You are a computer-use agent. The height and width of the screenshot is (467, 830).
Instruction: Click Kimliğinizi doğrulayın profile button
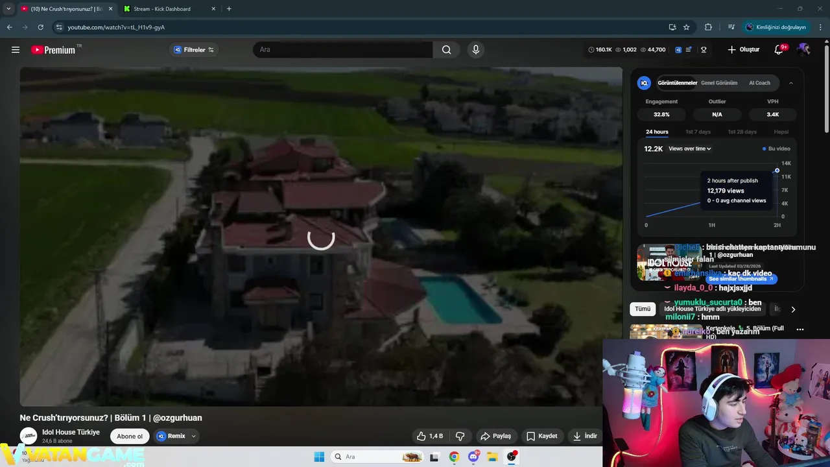click(776, 27)
